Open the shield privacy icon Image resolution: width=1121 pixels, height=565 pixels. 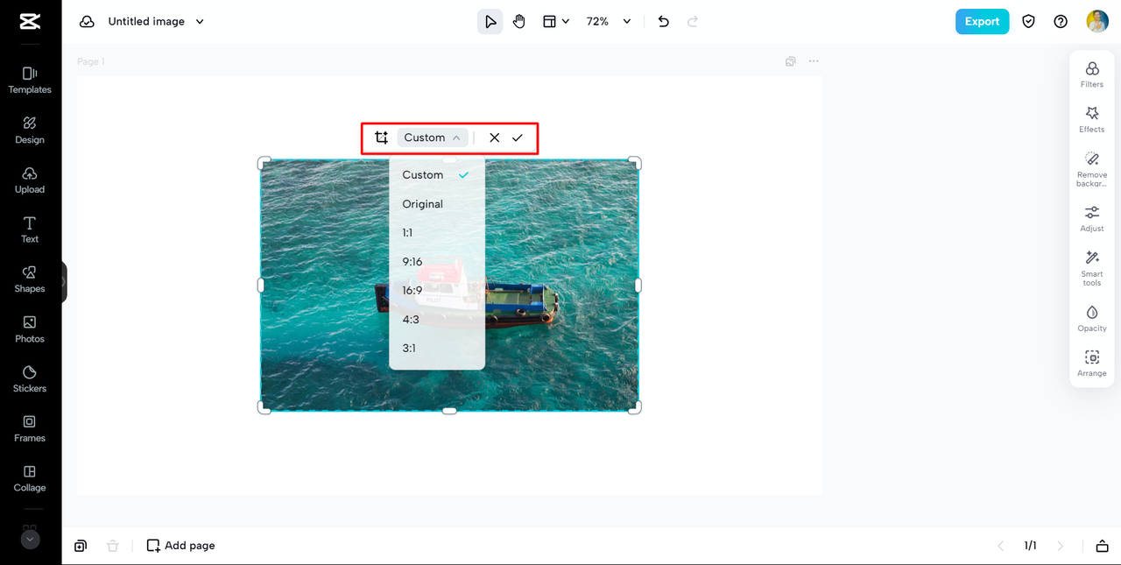(x=1029, y=22)
